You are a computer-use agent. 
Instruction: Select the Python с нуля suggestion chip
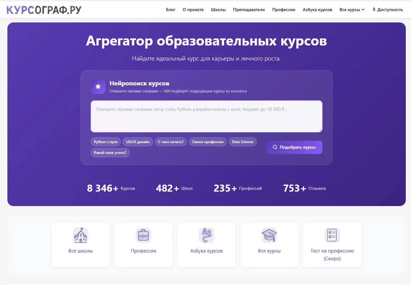tap(106, 142)
